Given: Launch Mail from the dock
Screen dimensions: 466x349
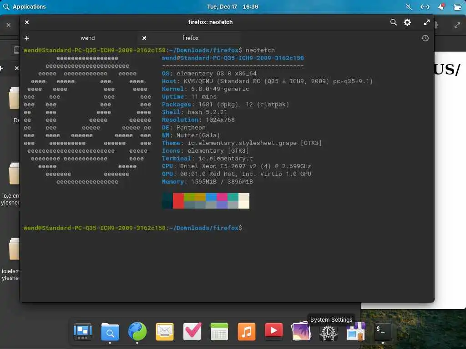Looking at the screenshot, I should pos(165,331).
